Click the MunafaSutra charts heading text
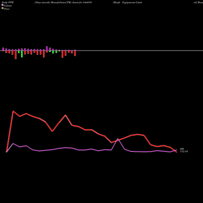This screenshot has height=203, width=203. pyautogui.click(x=63, y=2)
